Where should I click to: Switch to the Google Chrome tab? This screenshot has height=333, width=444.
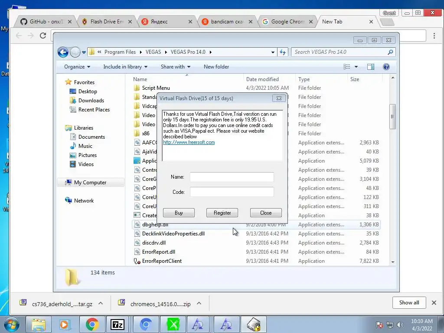pos(288,22)
